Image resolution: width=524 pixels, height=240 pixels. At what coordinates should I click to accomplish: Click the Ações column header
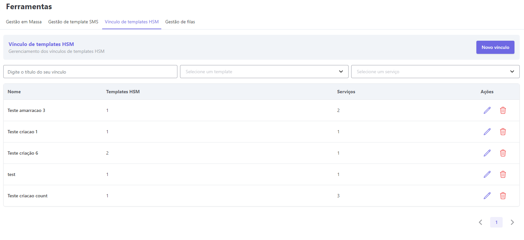(x=487, y=92)
